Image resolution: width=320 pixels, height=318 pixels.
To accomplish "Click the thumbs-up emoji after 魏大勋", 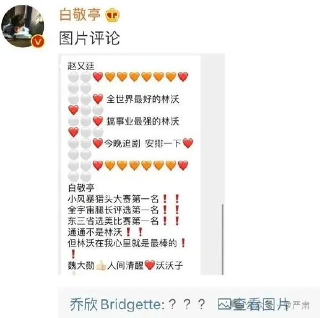I will tap(101, 265).
